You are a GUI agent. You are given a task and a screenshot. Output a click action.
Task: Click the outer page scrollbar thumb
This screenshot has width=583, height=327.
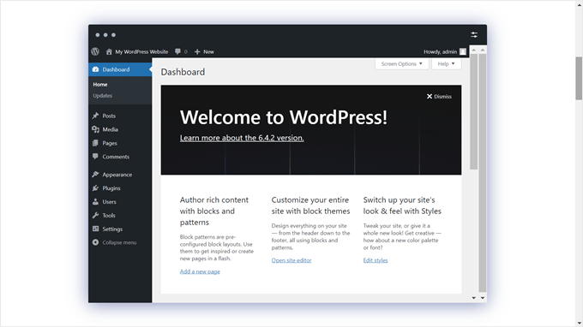click(579, 78)
